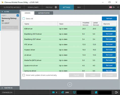Click the Installed Version column header

[x=86, y=24]
